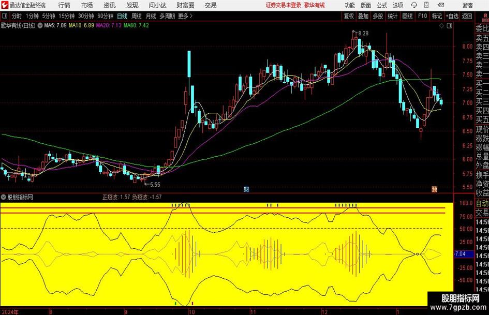This screenshot has width=489, height=315.
Task: Open the 功能 menu
Action: [x=350, y=5]
